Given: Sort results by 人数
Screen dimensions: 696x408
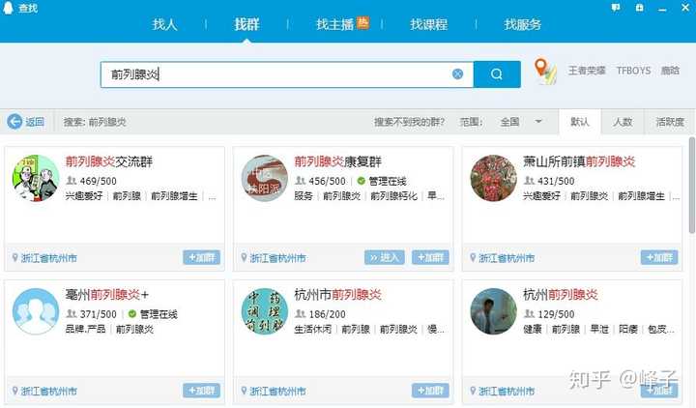Looking at the screenshot, I should point(623,122).
